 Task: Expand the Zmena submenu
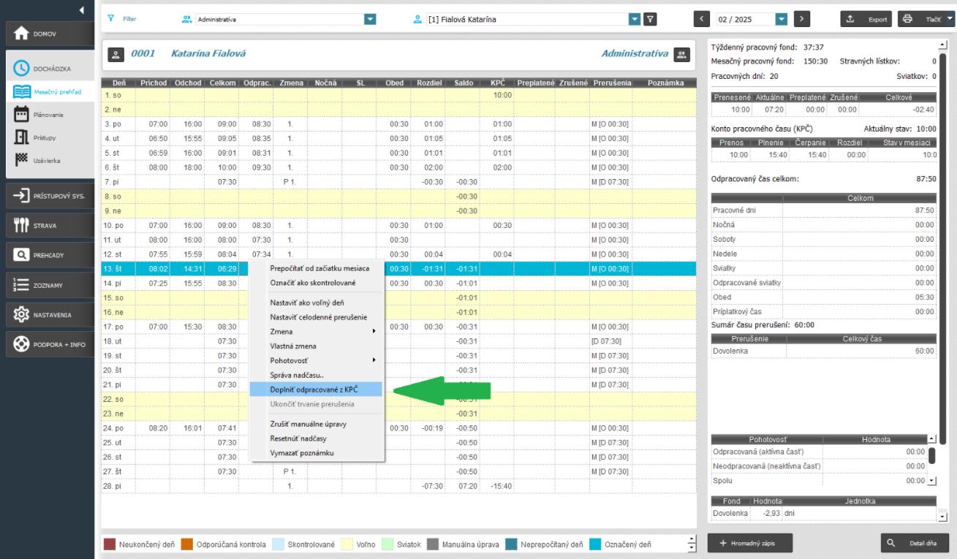click(314, 331)
